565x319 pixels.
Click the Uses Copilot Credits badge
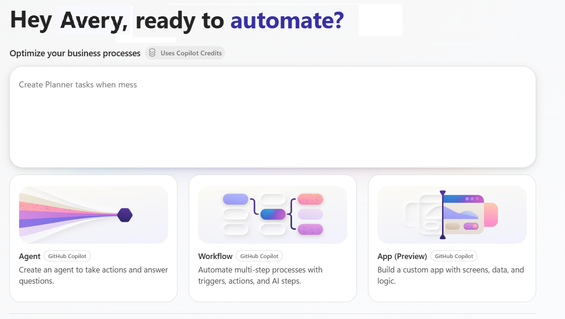pos(185,53)
